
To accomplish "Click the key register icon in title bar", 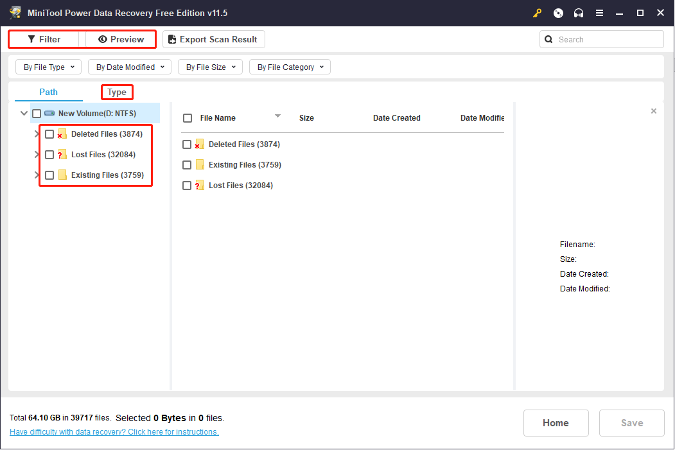I will (537, 13).
